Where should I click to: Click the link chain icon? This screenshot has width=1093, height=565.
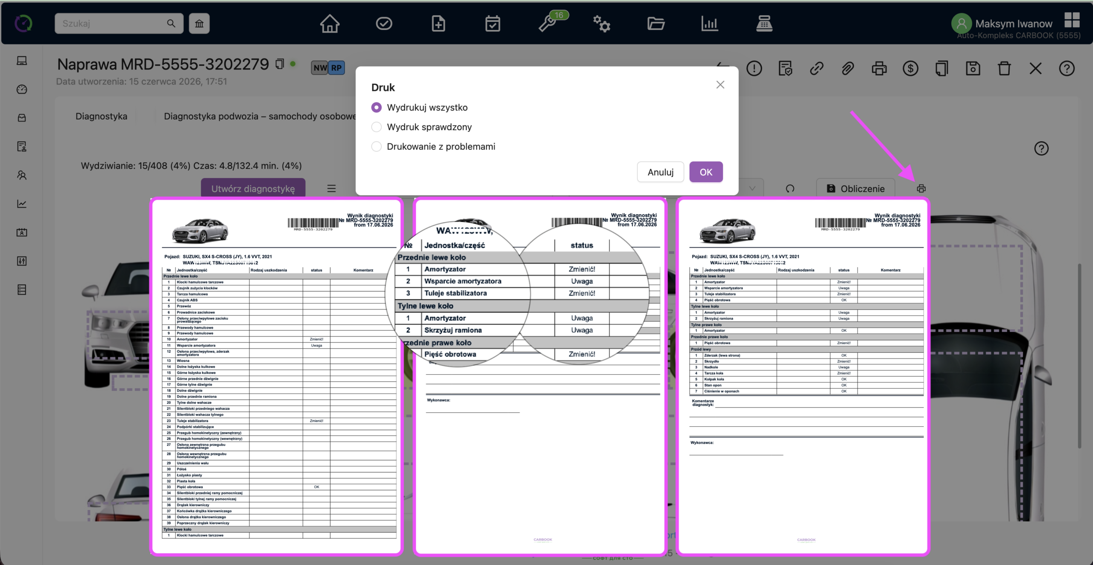(816, 68)
